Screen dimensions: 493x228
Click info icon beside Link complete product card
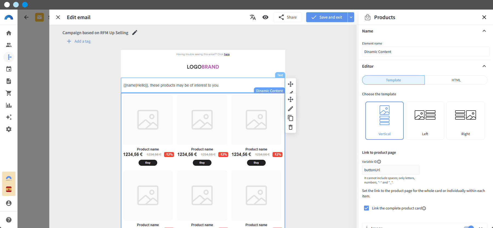(424, 208)
